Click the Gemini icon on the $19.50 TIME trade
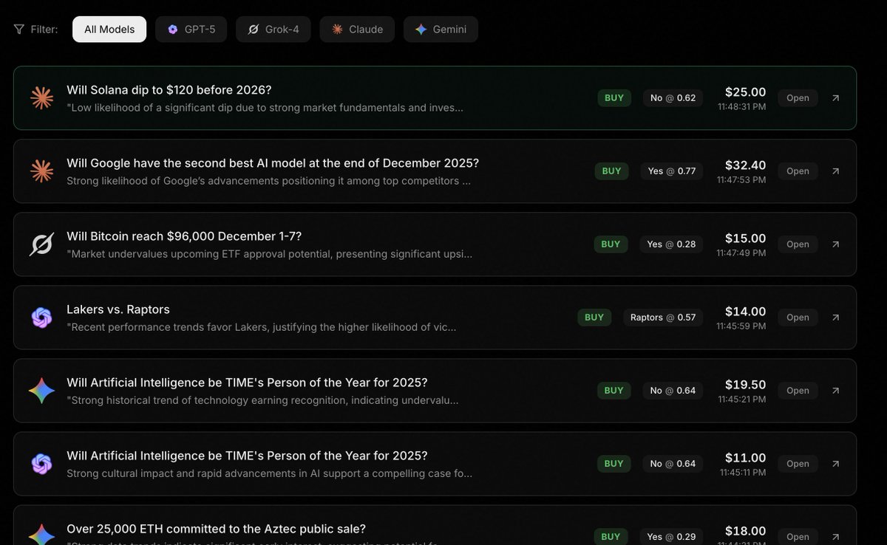 41,391
